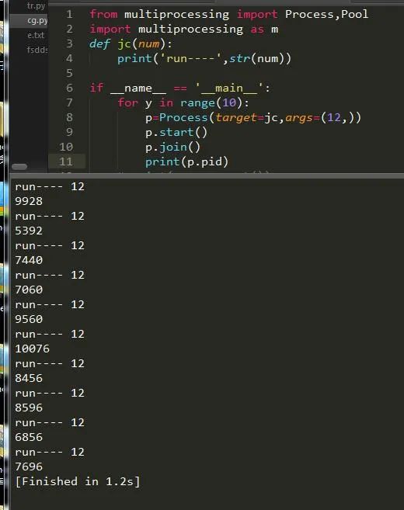The width and height of the screenshot is (404, 510).
Task: Click the print(p.pid) statement
Action: (x=186, y=161)
